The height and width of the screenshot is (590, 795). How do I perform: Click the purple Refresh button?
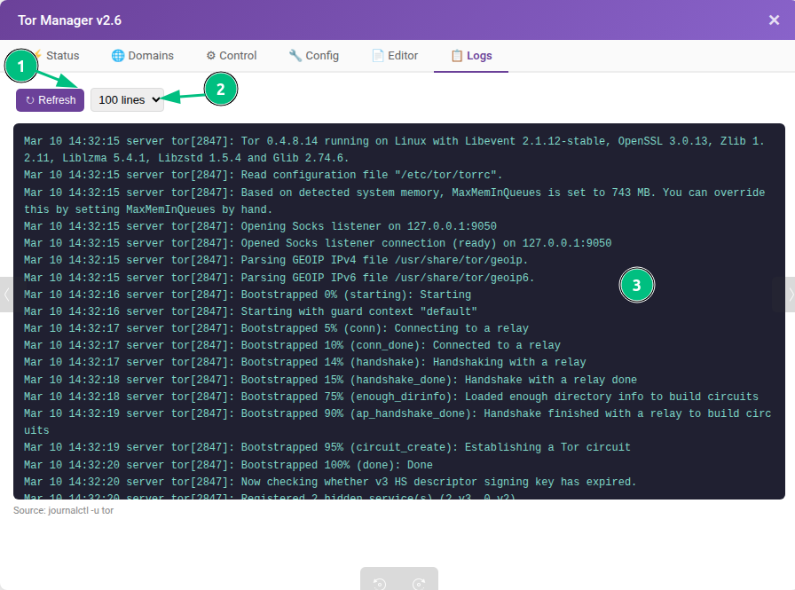pyautogui.click(x=51, y=100)
